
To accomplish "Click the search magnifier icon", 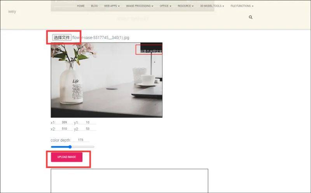I will point(250,17).
